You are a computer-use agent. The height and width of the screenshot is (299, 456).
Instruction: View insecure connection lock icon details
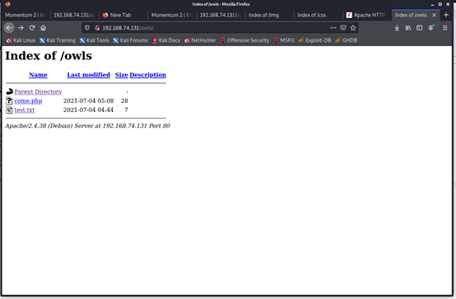click(97, 28)
